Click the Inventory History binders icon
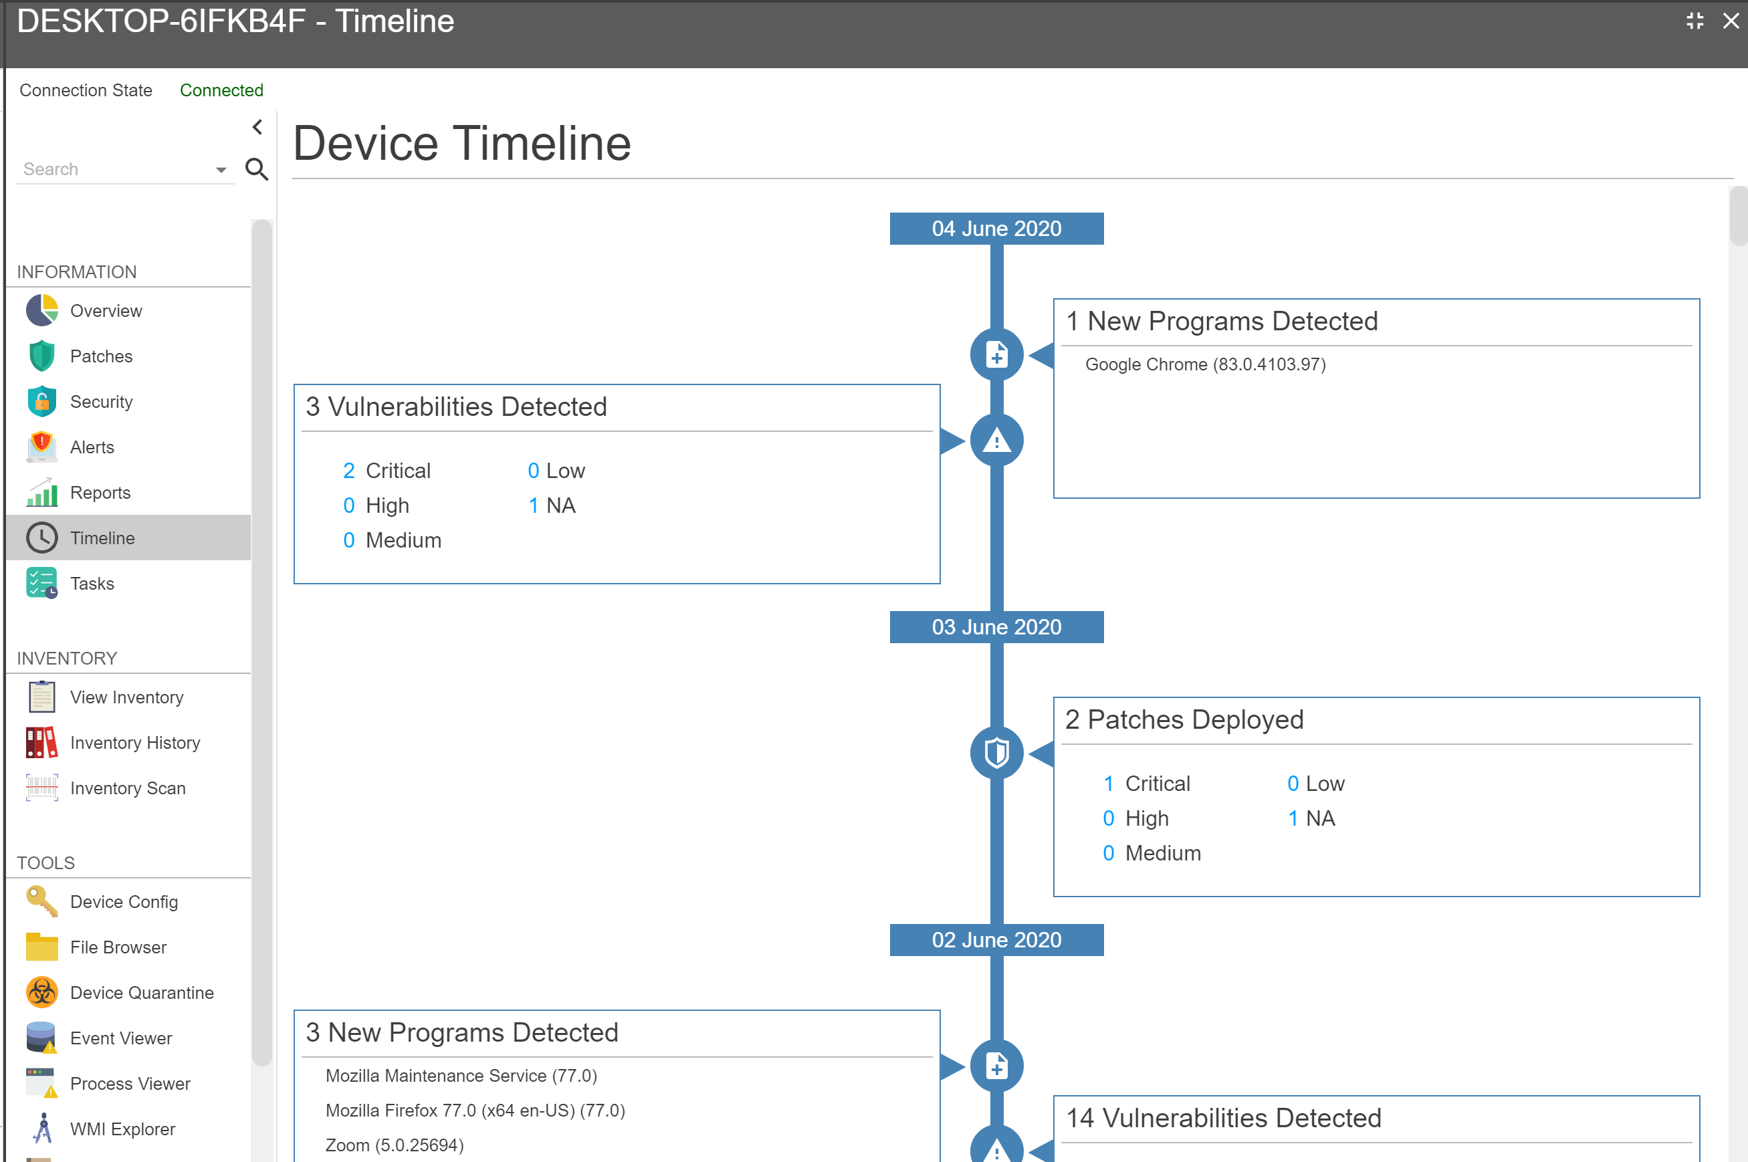1748x1162 pixels. pos(41,743)
